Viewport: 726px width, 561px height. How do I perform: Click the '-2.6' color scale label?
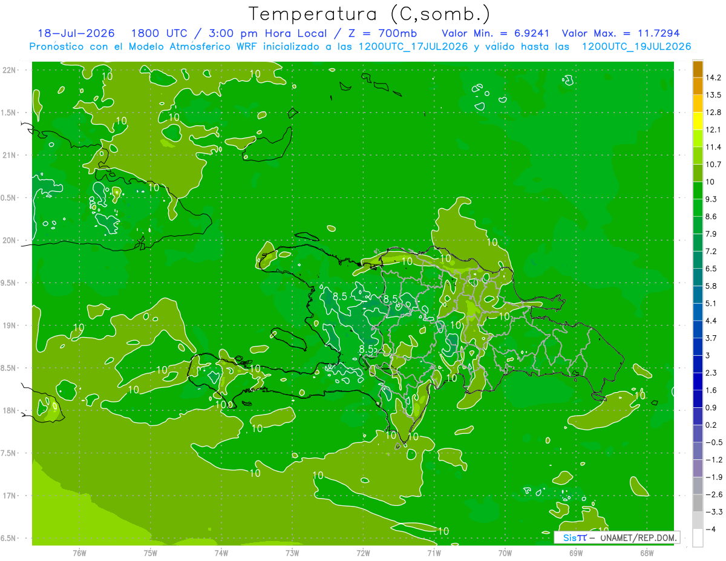[714, 494]
